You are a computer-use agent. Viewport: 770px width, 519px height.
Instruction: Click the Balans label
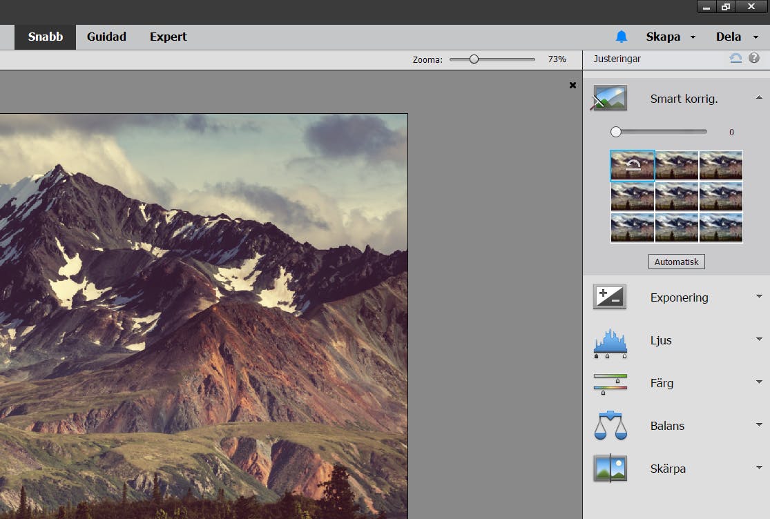click(667, 426)
